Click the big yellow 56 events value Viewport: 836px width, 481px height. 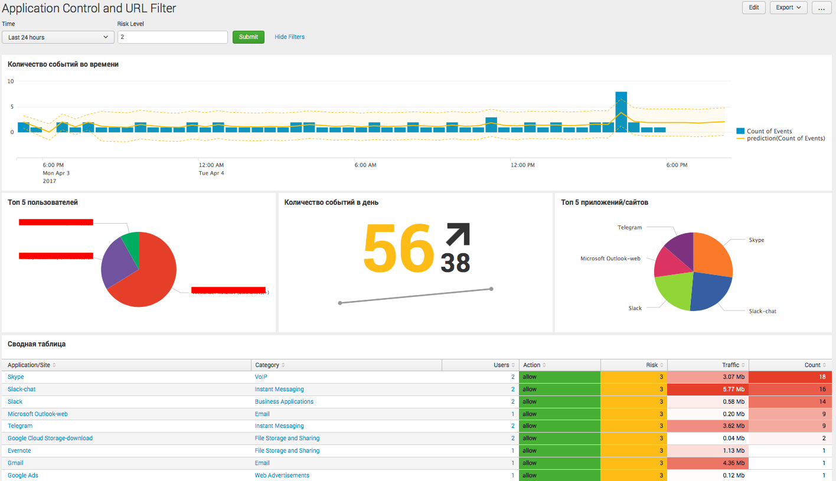point(399,248)
